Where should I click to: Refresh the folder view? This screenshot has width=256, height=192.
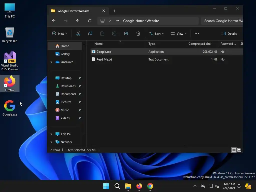pyautogui.click(x=90, y=21)
